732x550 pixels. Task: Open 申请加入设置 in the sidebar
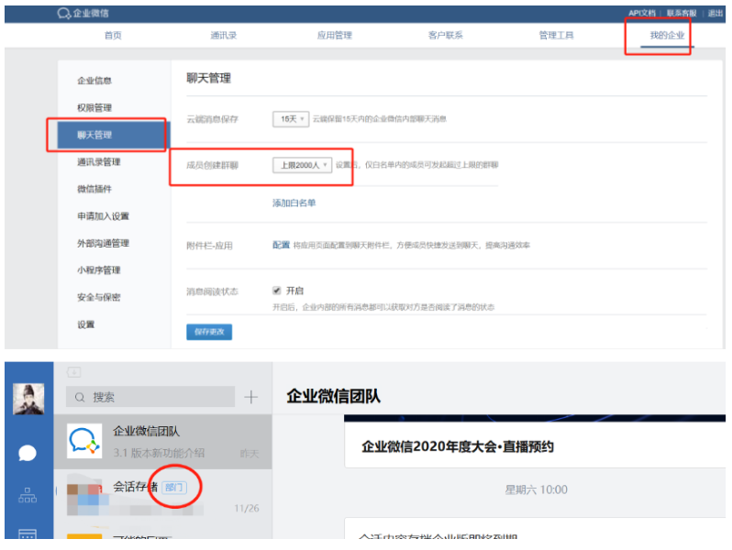[x=103, y=216]
